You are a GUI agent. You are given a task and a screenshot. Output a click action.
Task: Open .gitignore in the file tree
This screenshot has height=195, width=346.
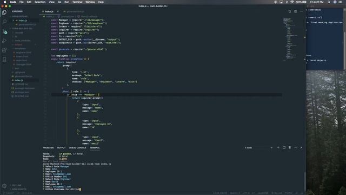click(x=20, y=72)
